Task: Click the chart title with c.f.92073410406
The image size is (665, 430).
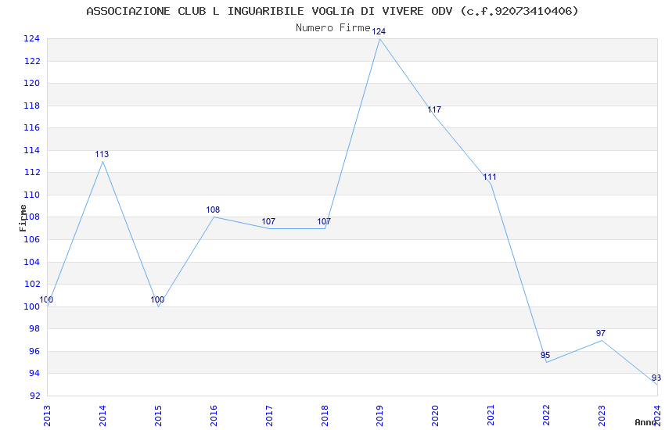Action: [x=332, y=11]
